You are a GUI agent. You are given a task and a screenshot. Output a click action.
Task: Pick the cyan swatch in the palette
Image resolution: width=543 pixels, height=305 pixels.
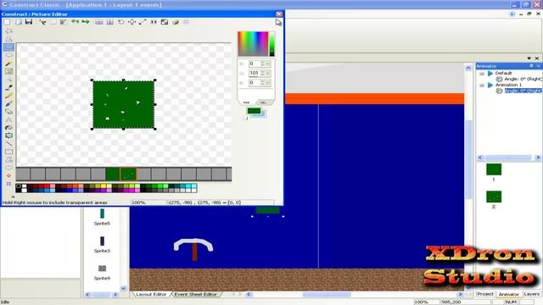[188, 186]
